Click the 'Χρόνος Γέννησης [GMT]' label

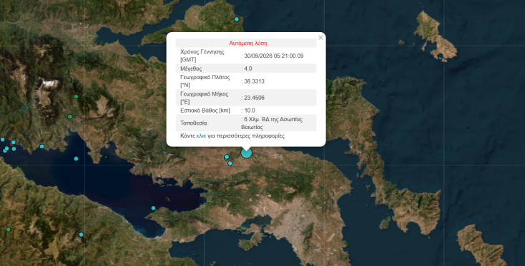click(x=202, y=56)
